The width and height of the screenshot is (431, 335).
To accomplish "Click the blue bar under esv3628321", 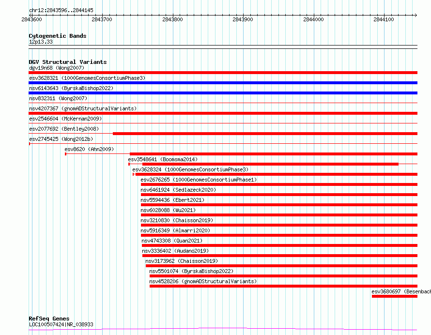I will click(x=223, y=83).
